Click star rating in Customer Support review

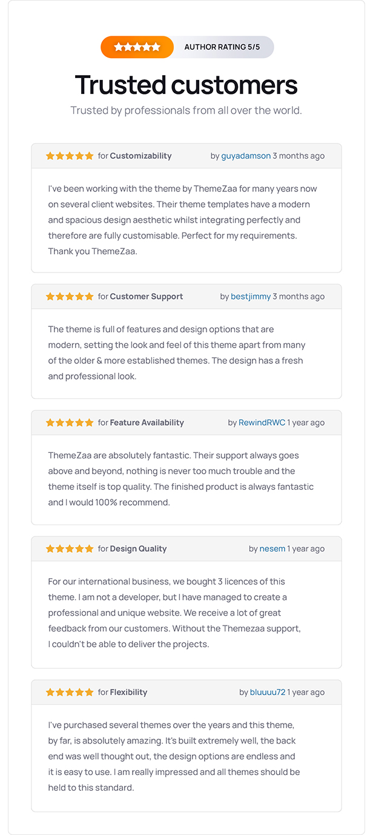coord(70,297)
